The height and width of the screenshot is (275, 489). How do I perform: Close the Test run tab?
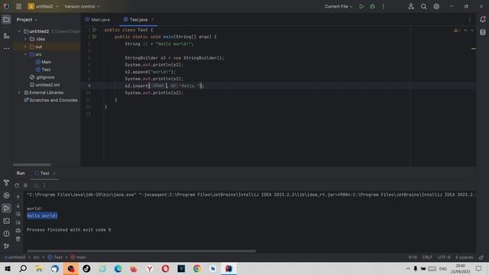point(54,173)
